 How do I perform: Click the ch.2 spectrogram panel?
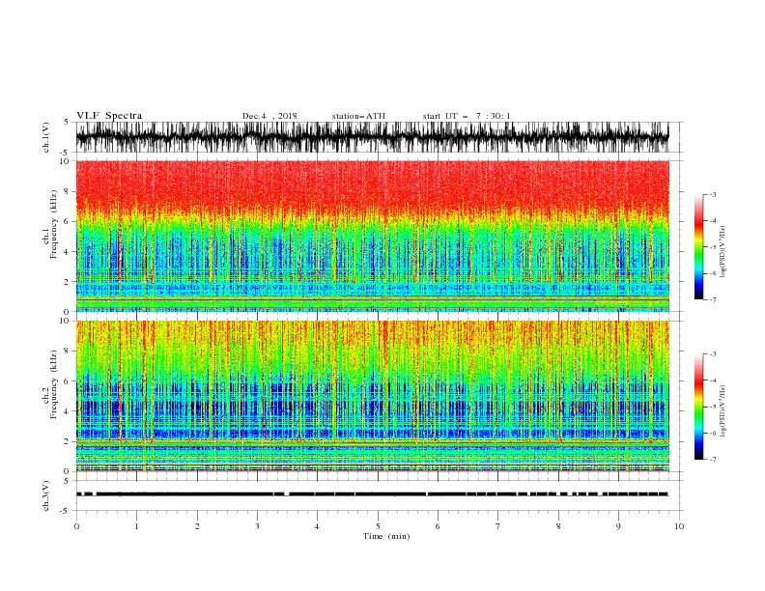(372, 396)
